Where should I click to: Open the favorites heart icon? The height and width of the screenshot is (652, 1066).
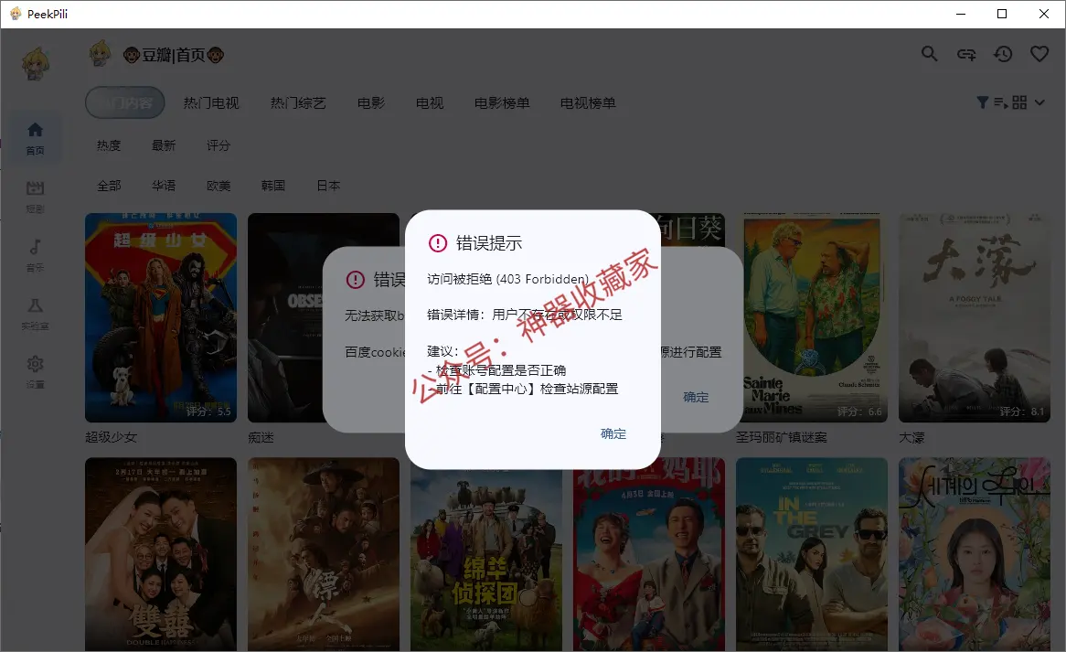click(1039, 54)
